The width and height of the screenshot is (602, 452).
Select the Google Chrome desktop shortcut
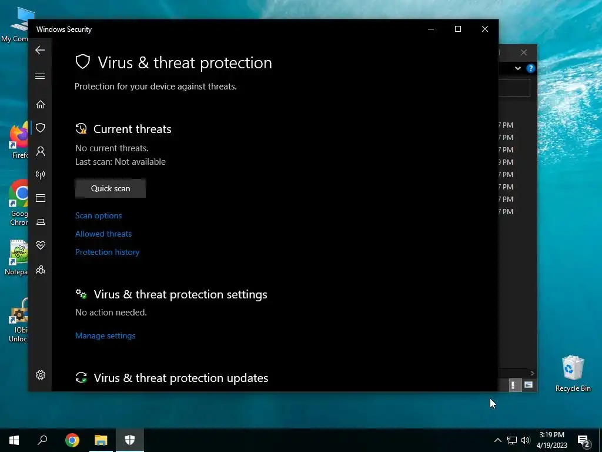[x=18, y=203]
